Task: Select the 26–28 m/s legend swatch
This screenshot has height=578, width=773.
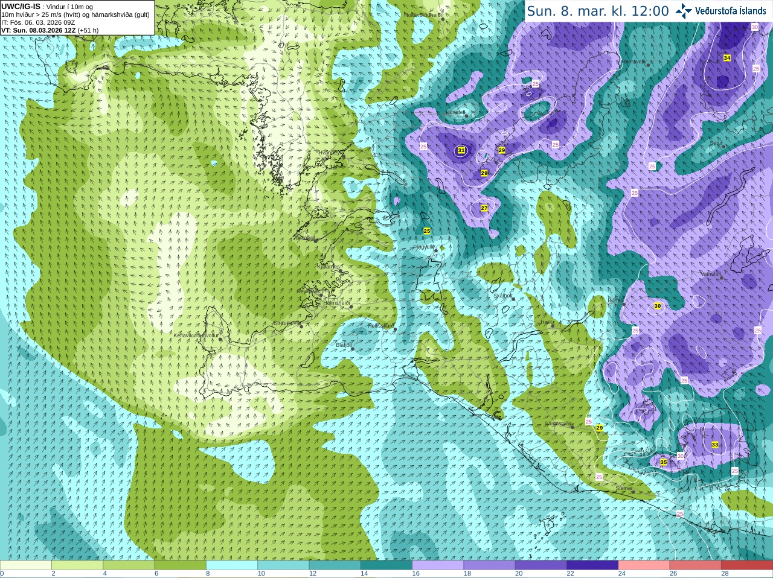Action: 696,565
